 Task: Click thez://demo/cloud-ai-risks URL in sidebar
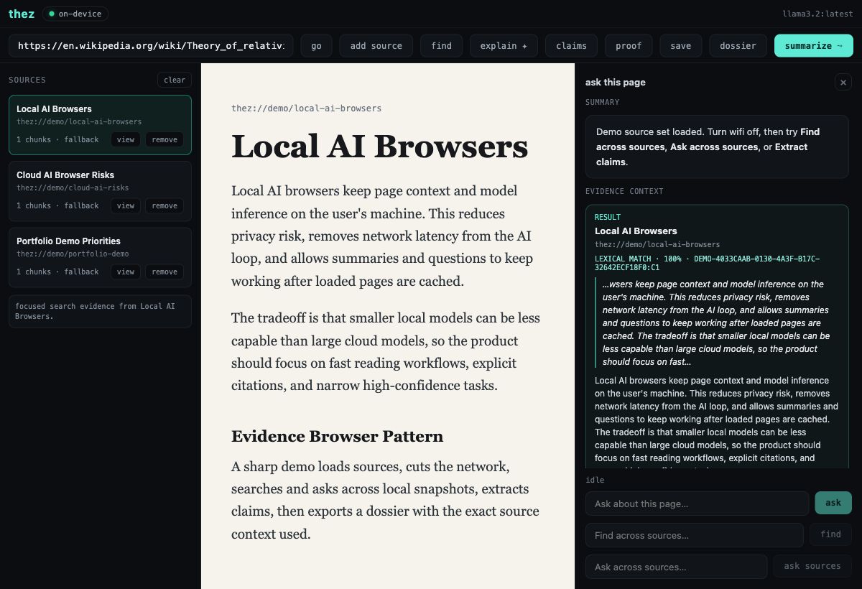coord(73,188)
